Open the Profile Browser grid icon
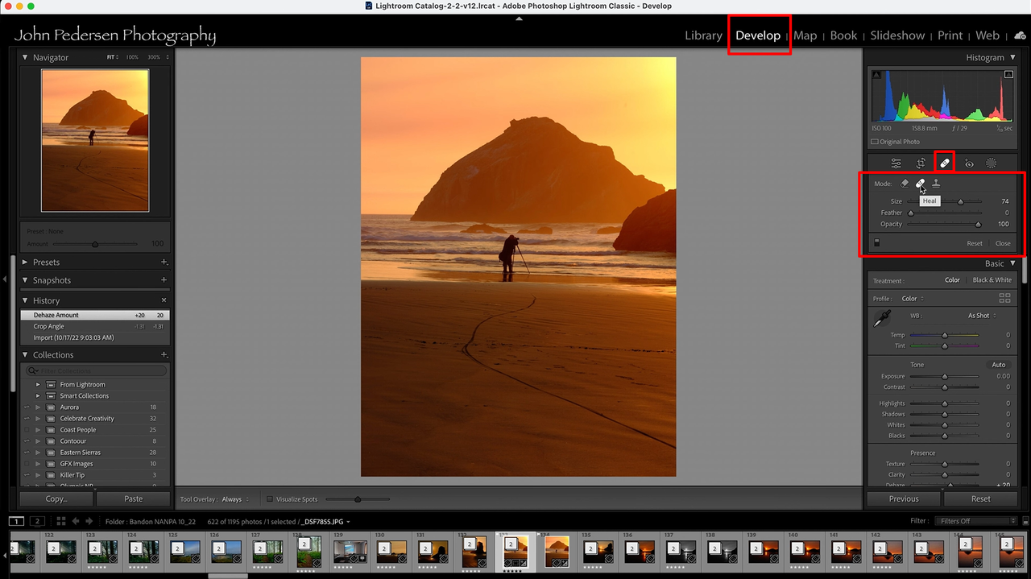Image resolution: width=1031 pixels, height=579 pixels. pos(1004,298)
